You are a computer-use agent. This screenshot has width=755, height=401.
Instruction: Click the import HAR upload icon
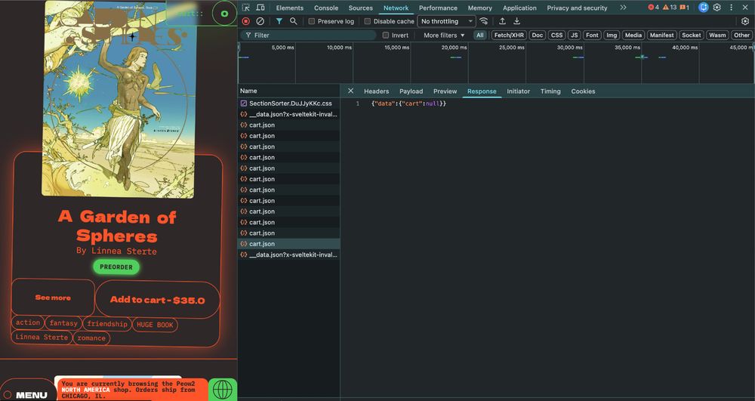point(503,21)
